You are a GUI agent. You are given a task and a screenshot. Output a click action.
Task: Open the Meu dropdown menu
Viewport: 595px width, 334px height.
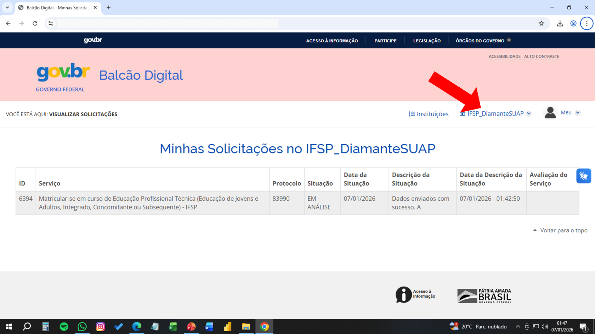click(x=578, y=112)
